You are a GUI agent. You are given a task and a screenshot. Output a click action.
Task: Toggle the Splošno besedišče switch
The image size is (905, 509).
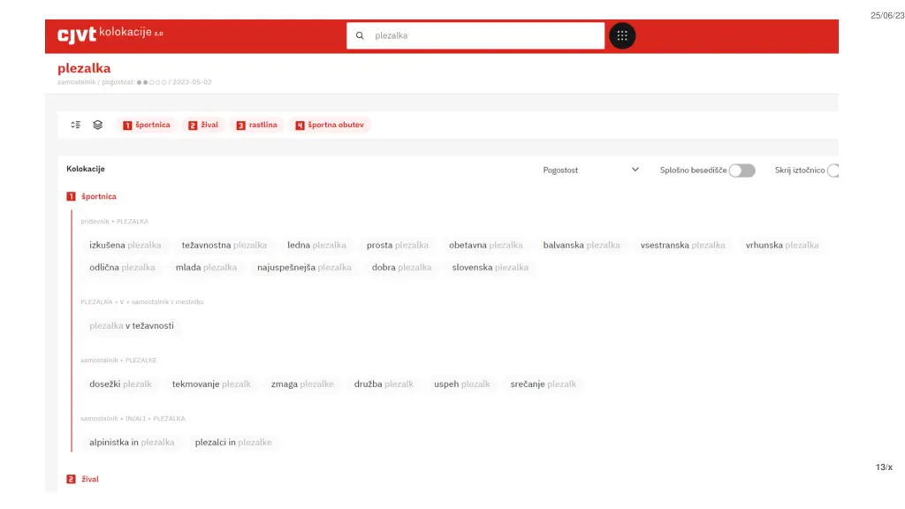point(741,171)
